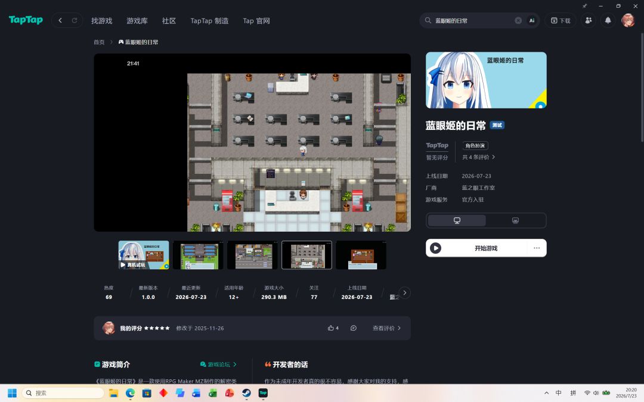Switch to the mobile platform toggle

click(515, 221)
